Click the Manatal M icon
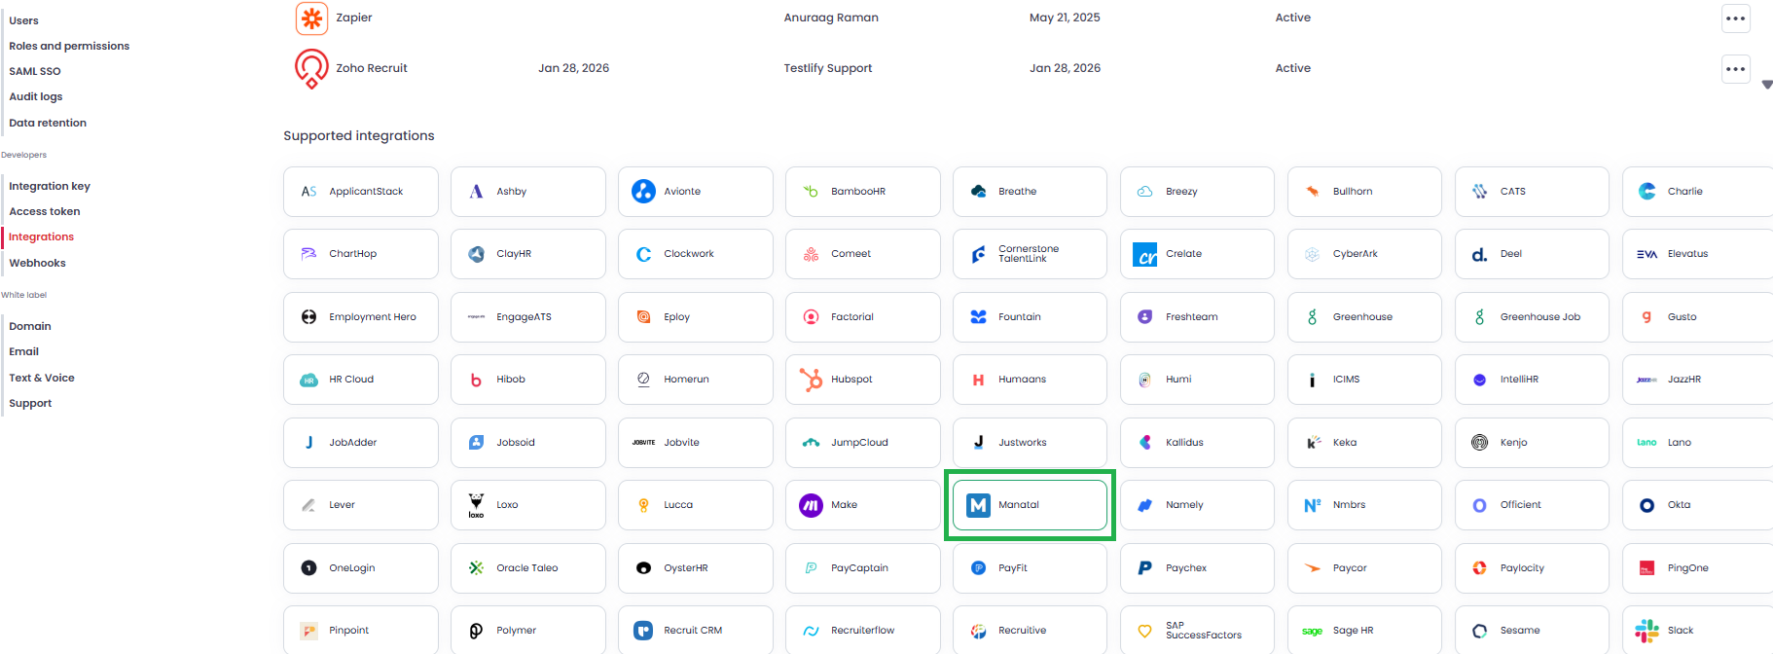 coord(978,505)
